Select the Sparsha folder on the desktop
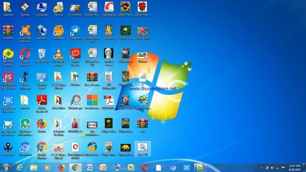This screenshot has height=172, width=306. coord(8,9)
